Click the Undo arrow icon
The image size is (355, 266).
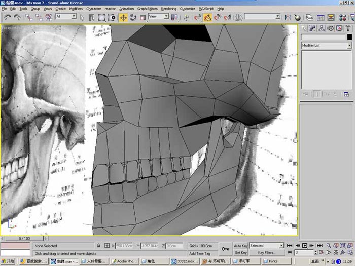8,17
